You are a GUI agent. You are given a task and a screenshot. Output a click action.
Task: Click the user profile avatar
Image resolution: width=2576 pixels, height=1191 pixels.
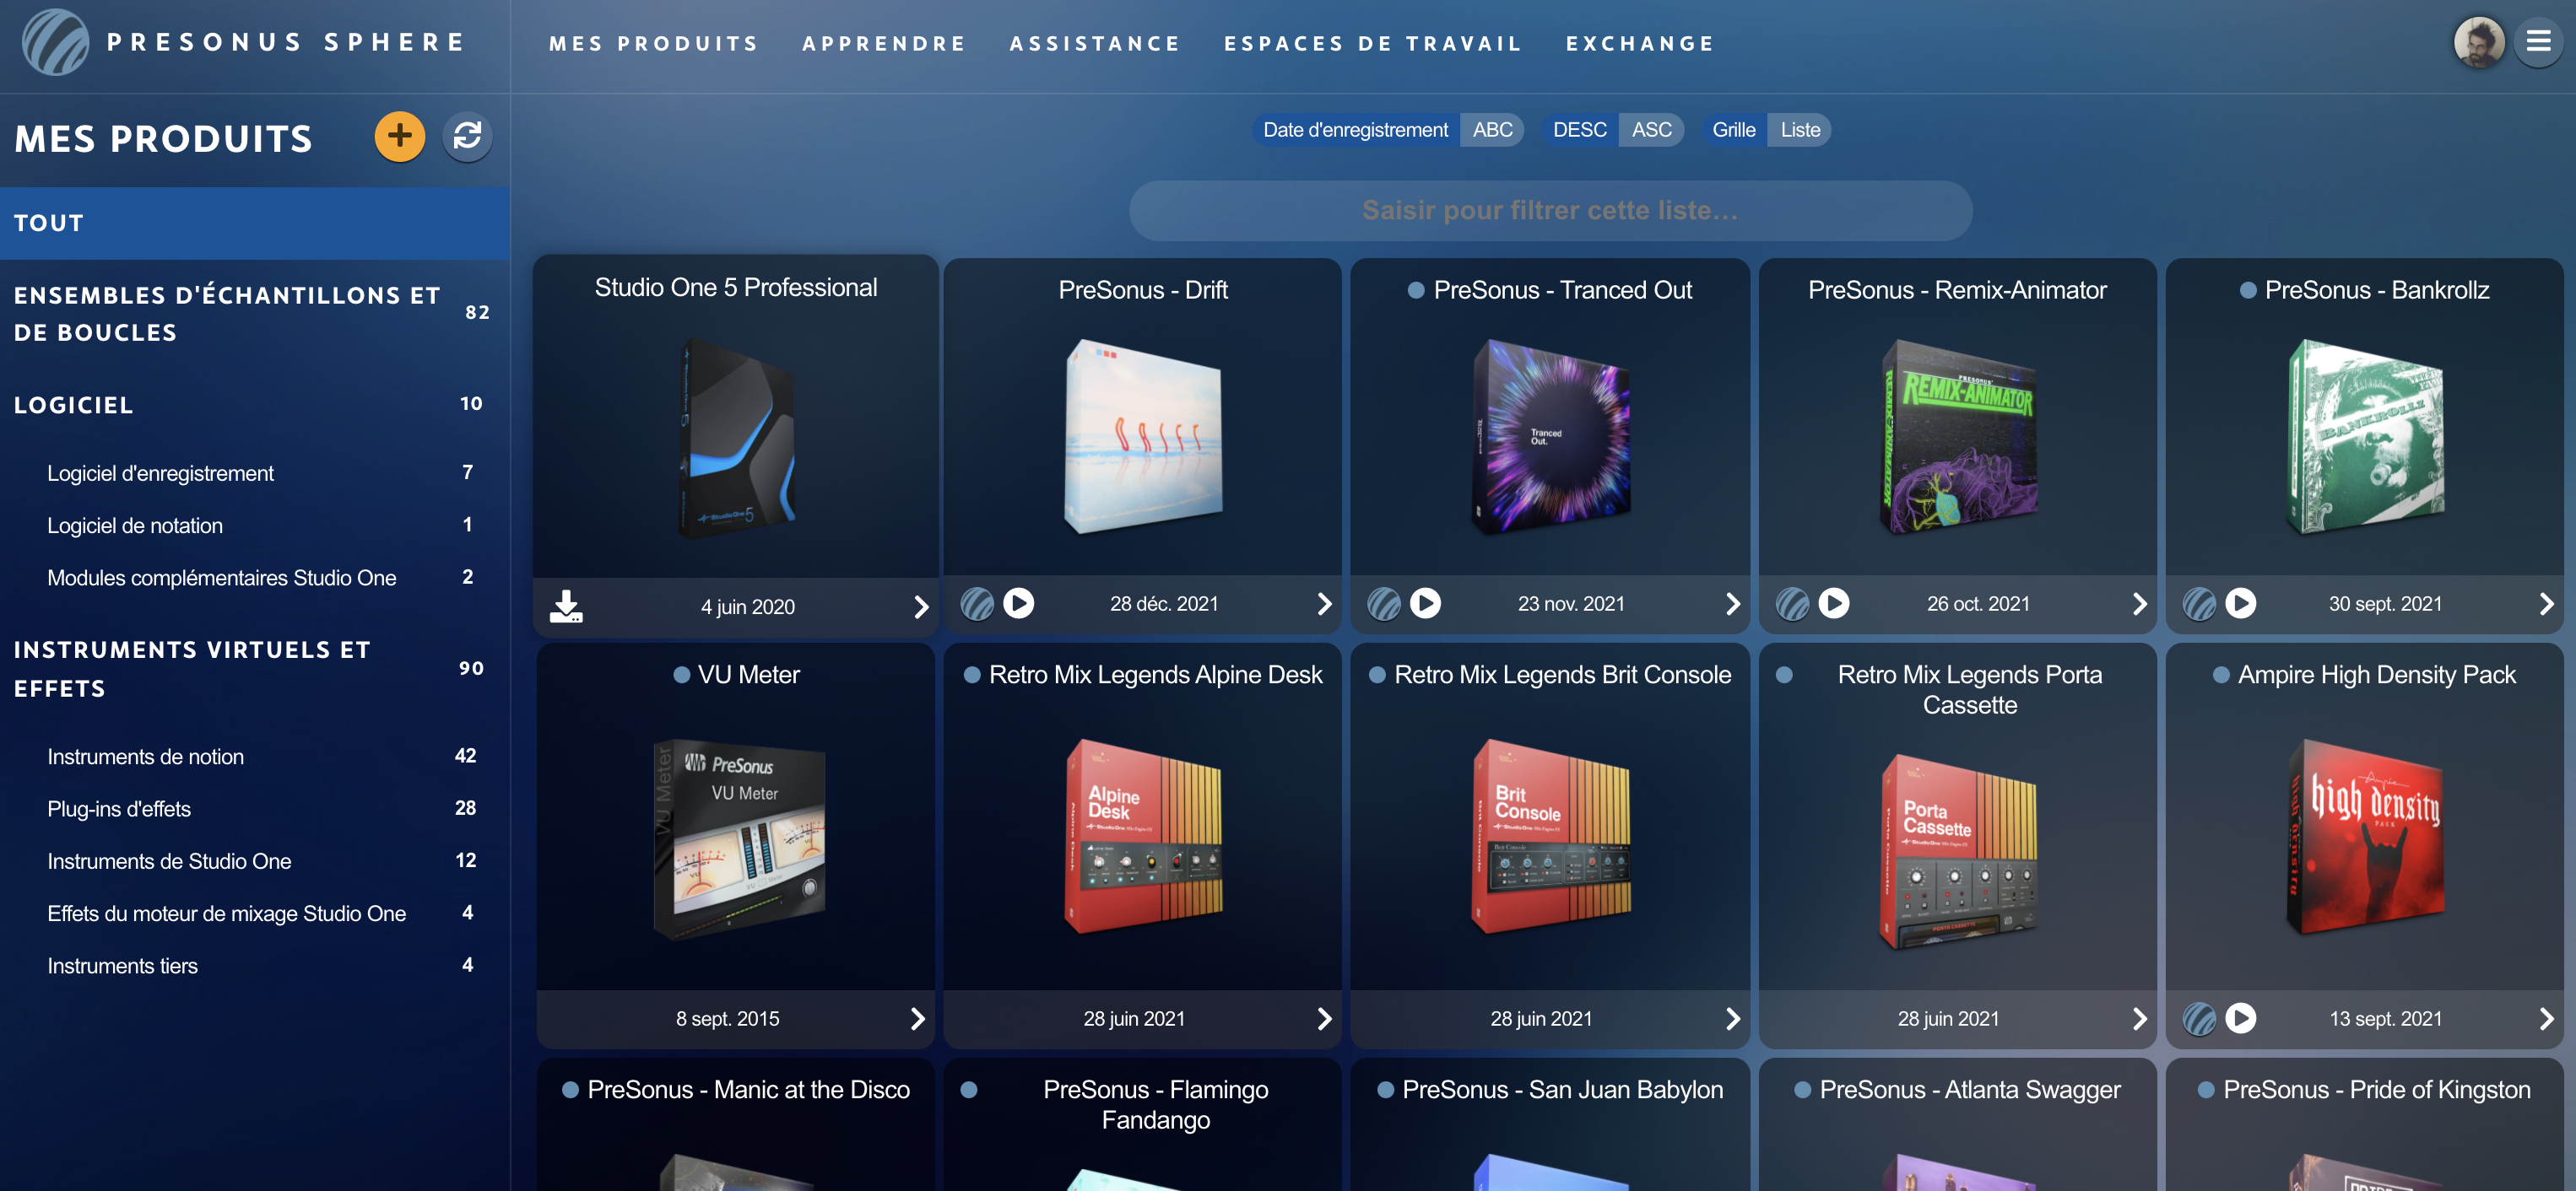(2480, 41)
